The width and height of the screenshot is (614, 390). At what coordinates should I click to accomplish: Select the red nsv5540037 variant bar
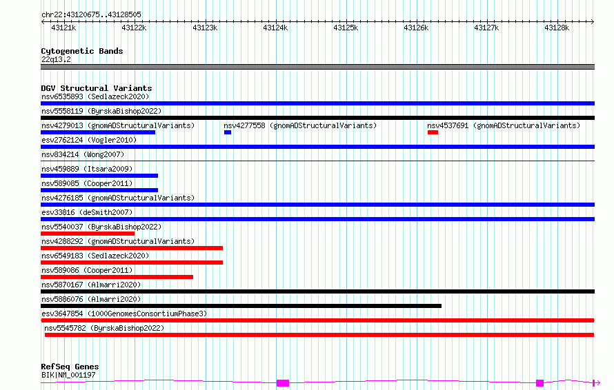(88, 234)
